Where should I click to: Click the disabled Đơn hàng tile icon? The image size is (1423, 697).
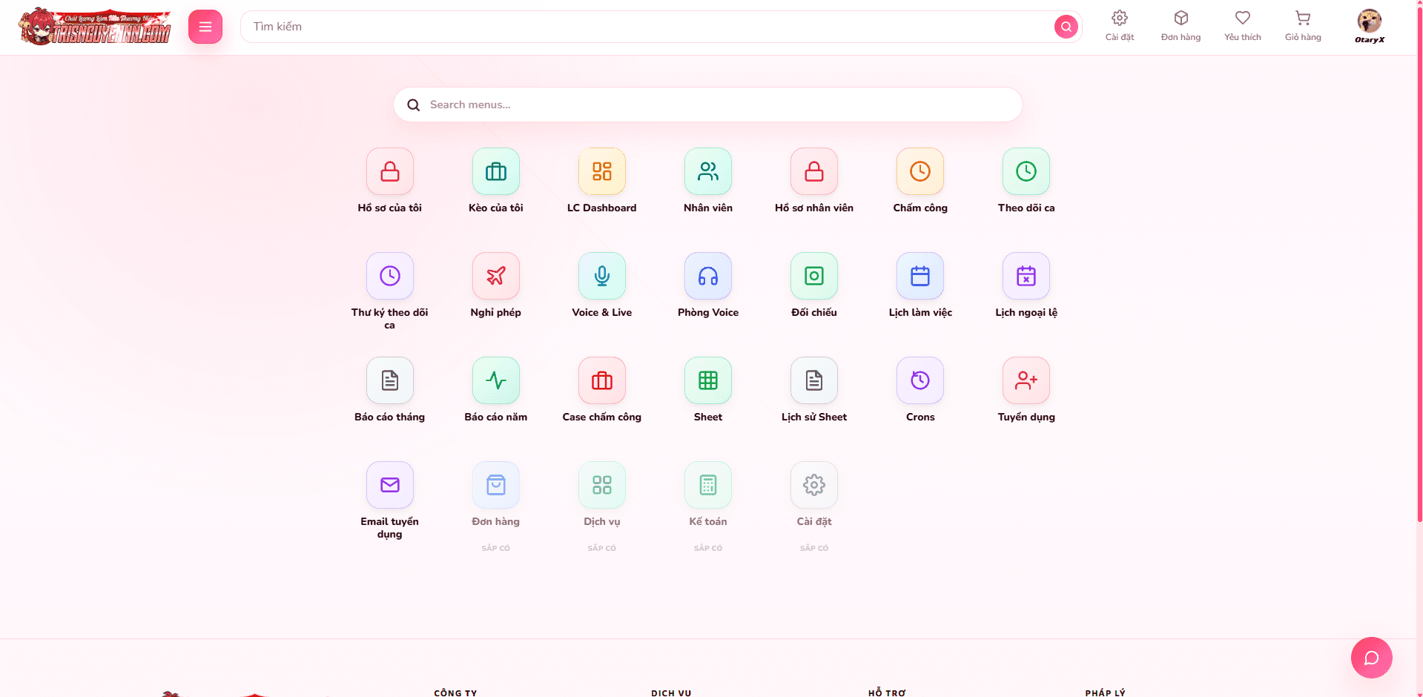(496, 485)
